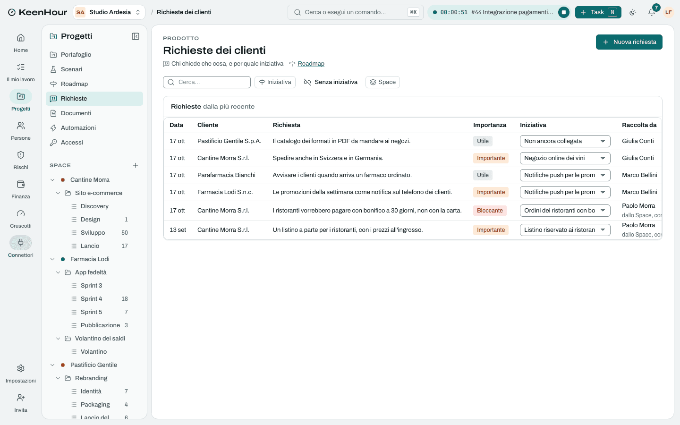Click the Richieste dei clienti breadcrumb
Screen dimensions: 680x425
point(184,12)
